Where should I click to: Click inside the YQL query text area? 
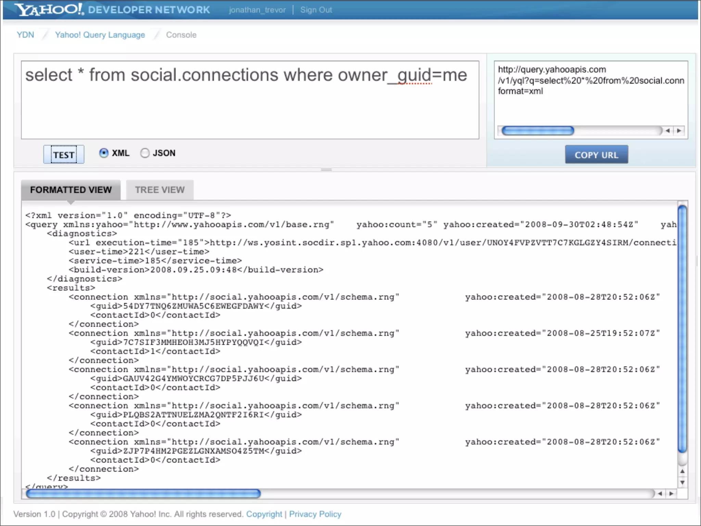point(250,100)
